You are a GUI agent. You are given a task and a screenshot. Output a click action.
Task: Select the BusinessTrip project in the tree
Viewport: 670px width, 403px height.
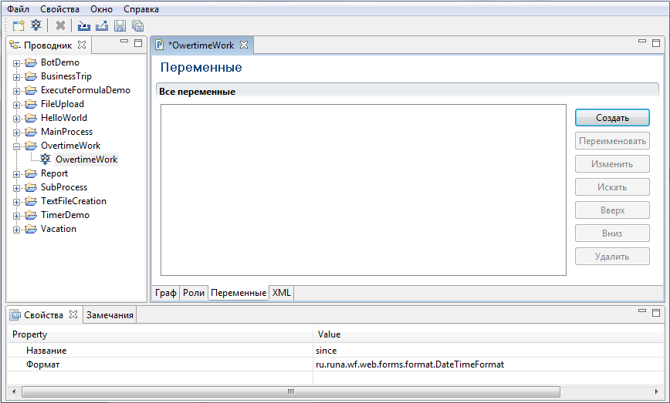tap(66, 76)
